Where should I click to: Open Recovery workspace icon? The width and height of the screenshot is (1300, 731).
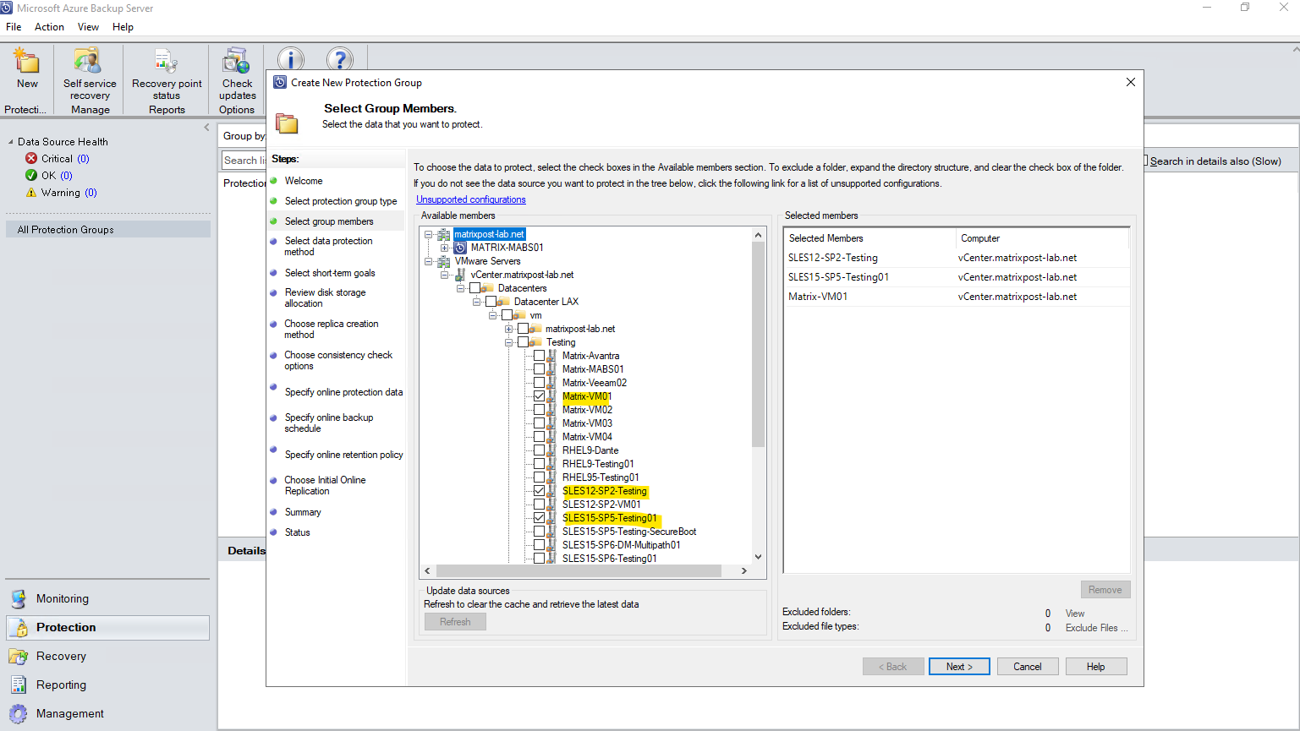[18, 657]
